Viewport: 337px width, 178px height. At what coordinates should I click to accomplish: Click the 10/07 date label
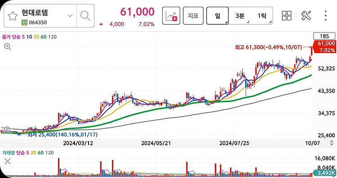tap(312, 143)
